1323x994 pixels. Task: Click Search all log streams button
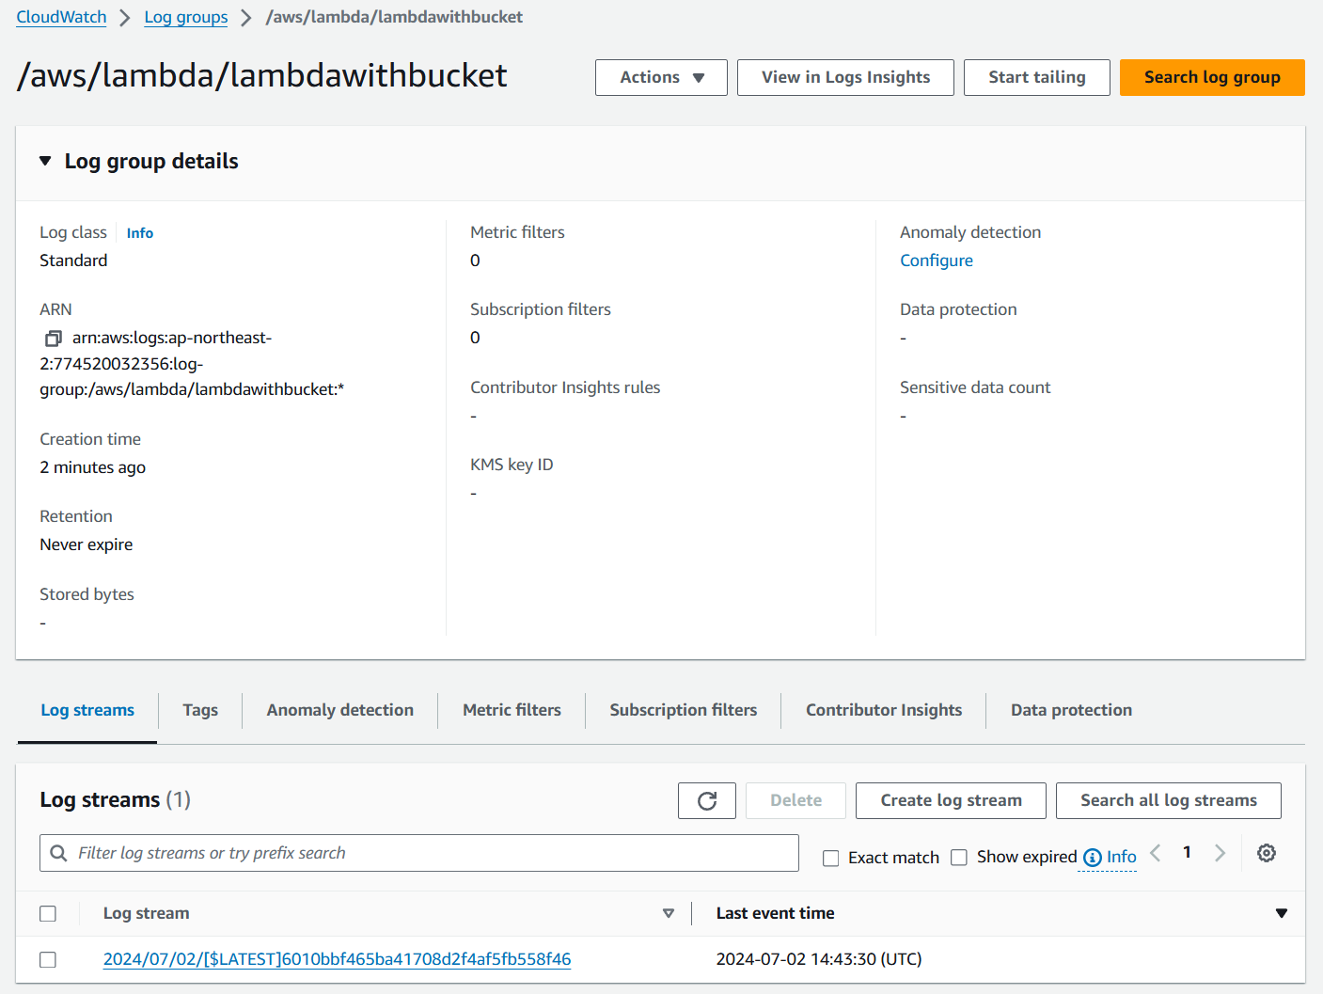(1169, 800)
